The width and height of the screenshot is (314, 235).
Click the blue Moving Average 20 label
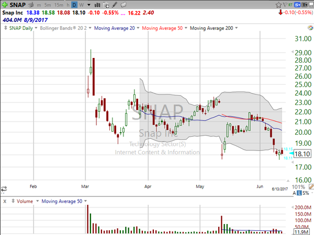(114, 28)
